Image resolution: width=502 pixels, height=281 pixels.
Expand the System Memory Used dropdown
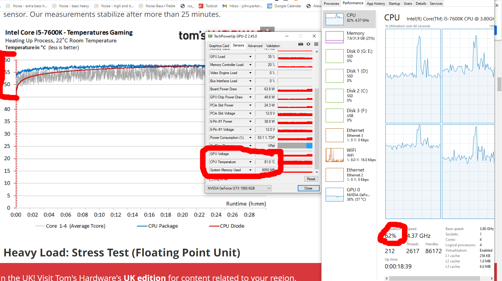coord(250,170)
